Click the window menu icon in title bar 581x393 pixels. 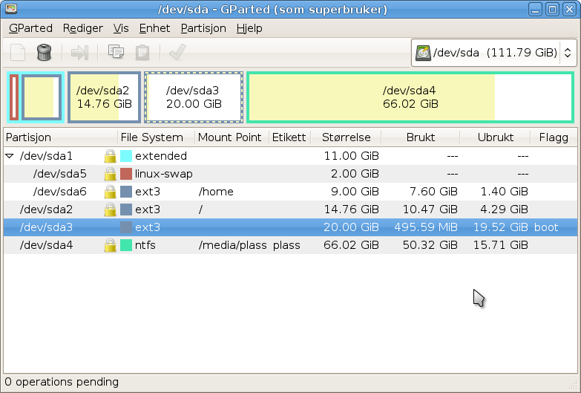10,8
